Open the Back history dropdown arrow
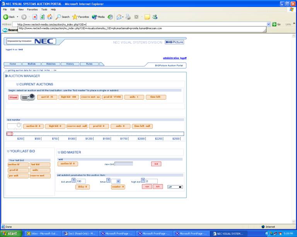 pyautogui.click(x=18, y=17)
